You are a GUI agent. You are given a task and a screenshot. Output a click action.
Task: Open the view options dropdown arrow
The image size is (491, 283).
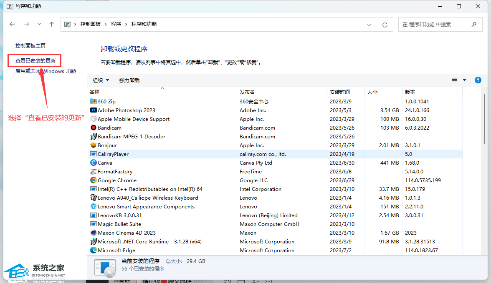click(464, 80)
